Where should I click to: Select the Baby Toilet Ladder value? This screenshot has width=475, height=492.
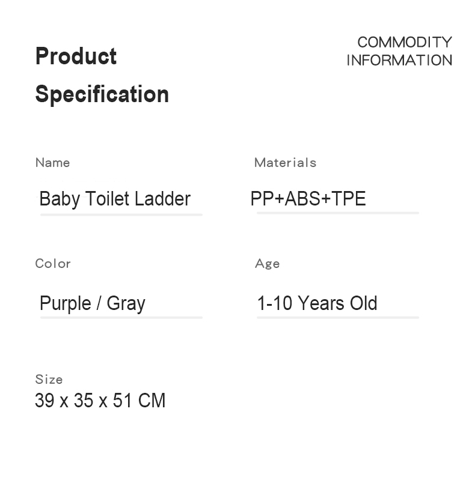[x=115, y=199]
